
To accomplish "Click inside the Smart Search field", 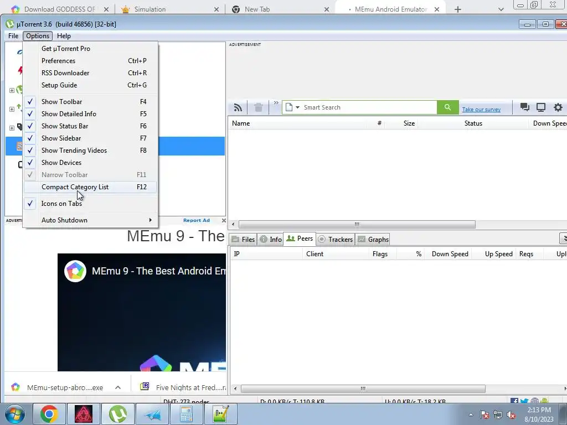I will pos(369,107).
